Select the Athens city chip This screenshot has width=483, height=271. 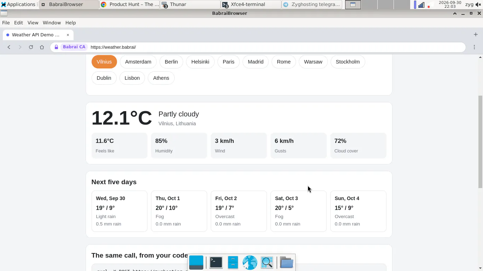(x=161, y=78)
